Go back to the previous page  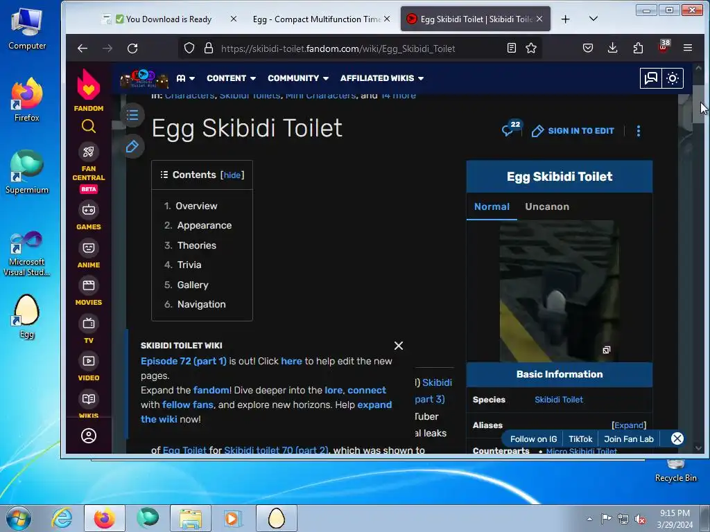tap(83, 48)
